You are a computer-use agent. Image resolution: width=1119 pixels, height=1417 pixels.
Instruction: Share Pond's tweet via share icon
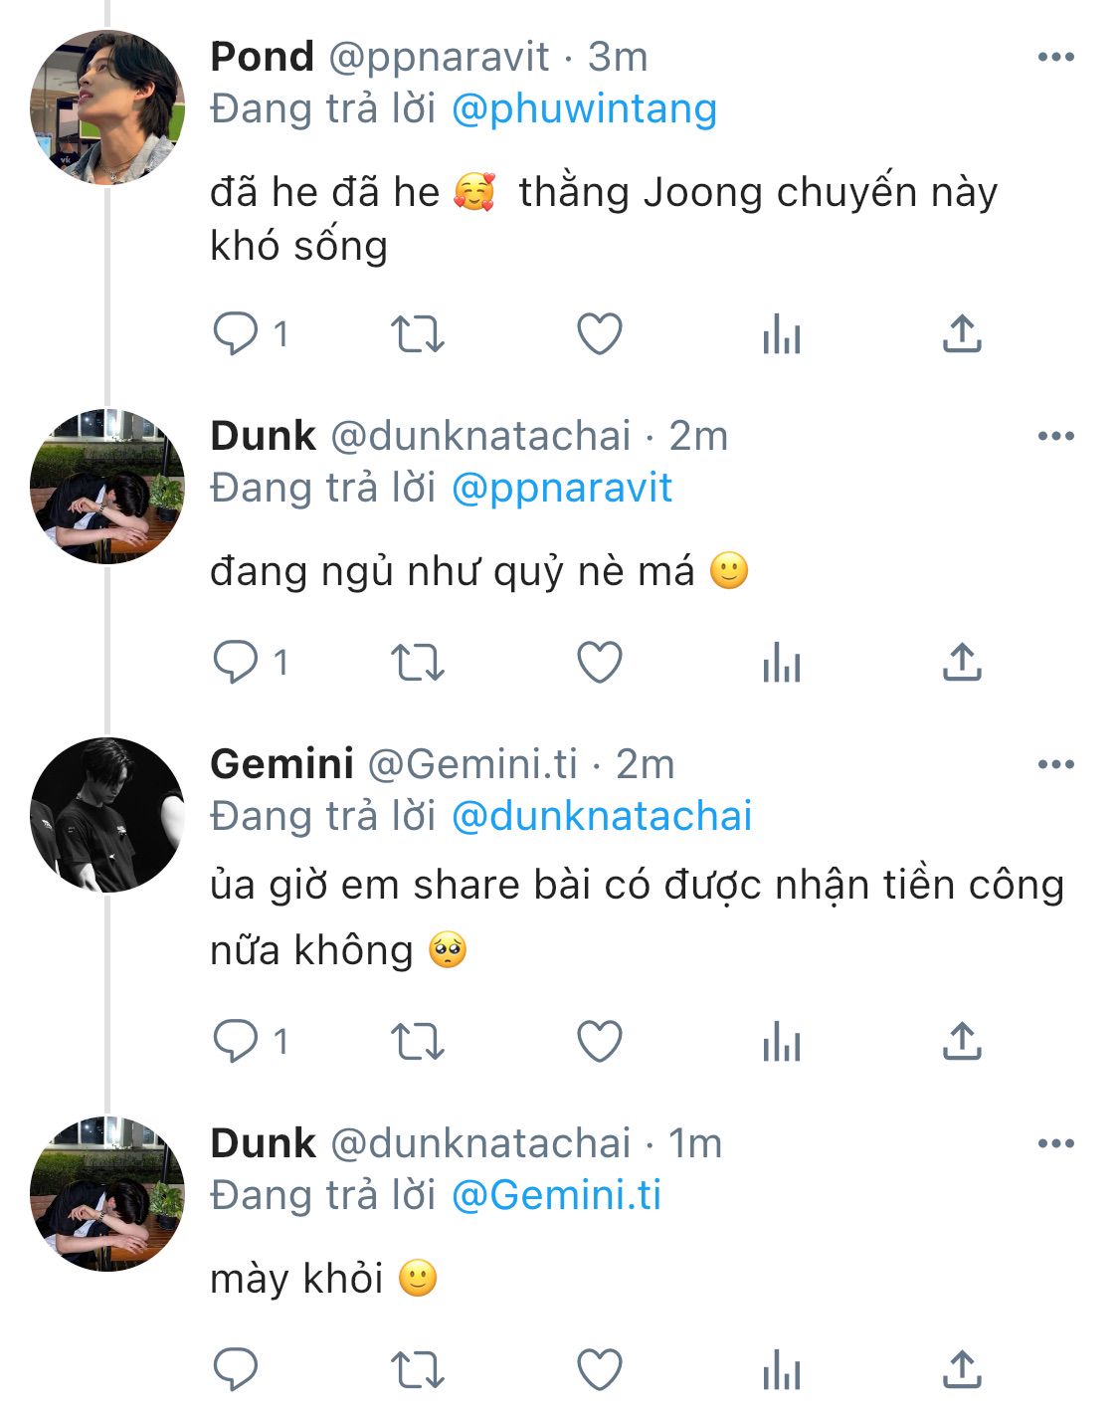pyautogui.click(x=962, y=334)
